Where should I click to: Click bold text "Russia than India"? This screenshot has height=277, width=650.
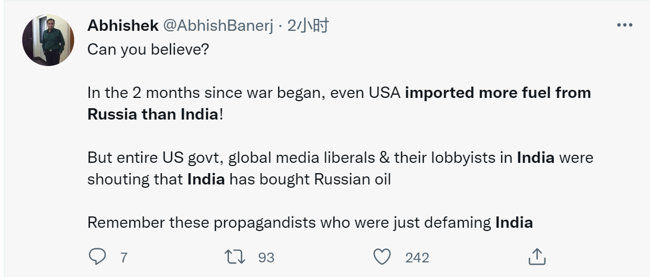pyautogui.click(x=153, y=114)
